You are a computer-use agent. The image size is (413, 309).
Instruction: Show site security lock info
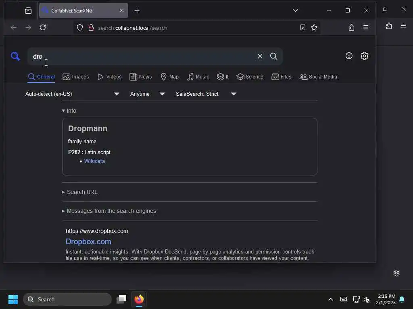pyautogui.click(x=91, y=28)
